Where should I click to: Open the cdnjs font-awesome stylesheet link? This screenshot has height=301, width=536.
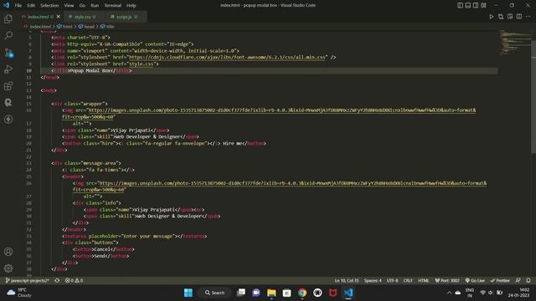tap(228, 58)
